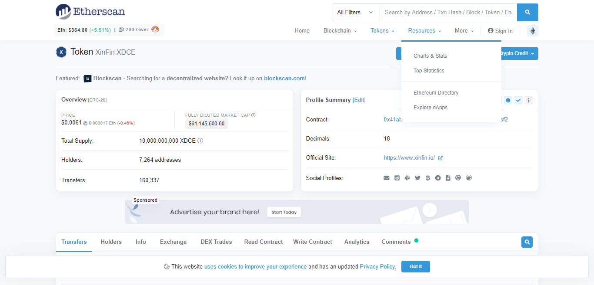Click the gas pump icon beside 200 Gwei
This screenshot has height=285, width=594.
pos(121,30)
